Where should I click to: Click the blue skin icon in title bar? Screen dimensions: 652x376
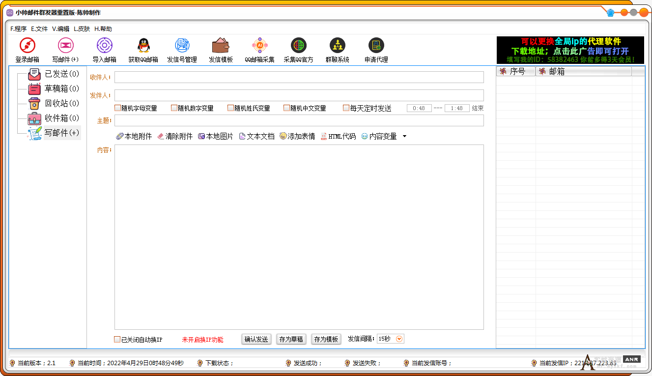pos(611,13)
